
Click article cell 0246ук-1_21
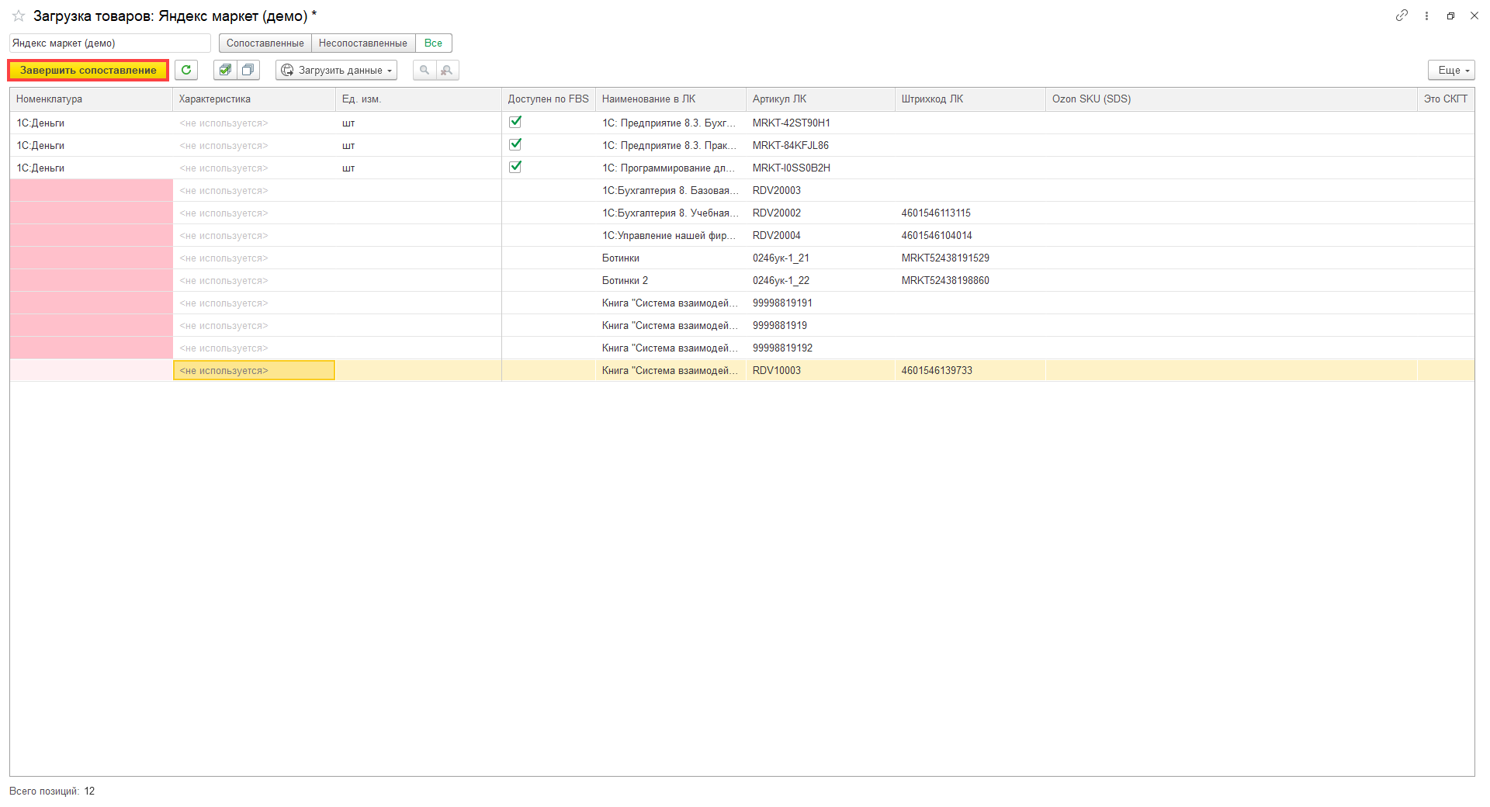coord(820,258)
